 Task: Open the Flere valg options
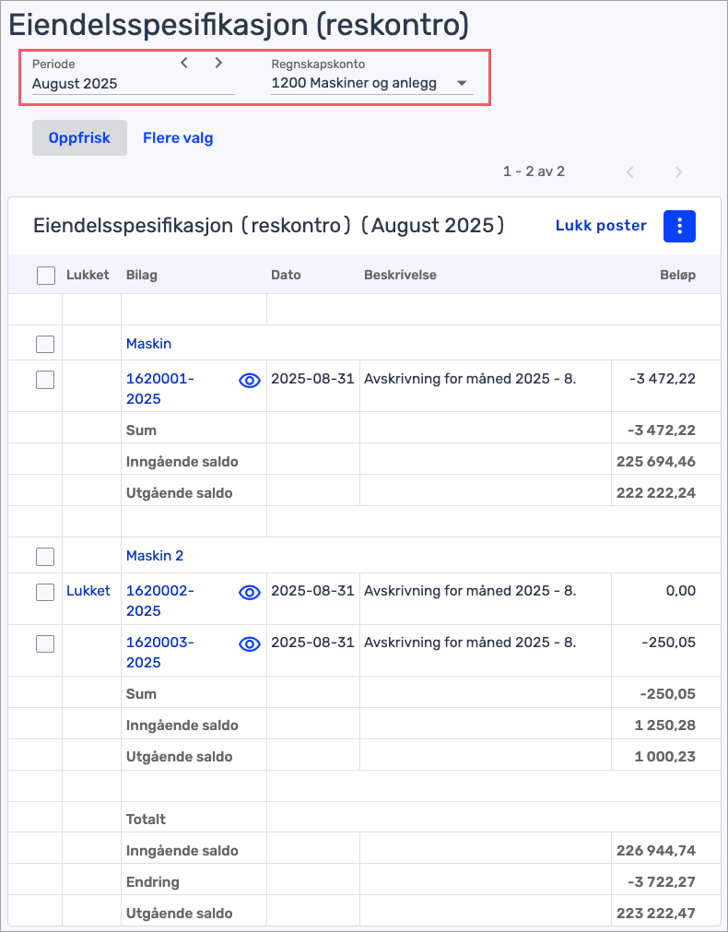coord(178,138)
